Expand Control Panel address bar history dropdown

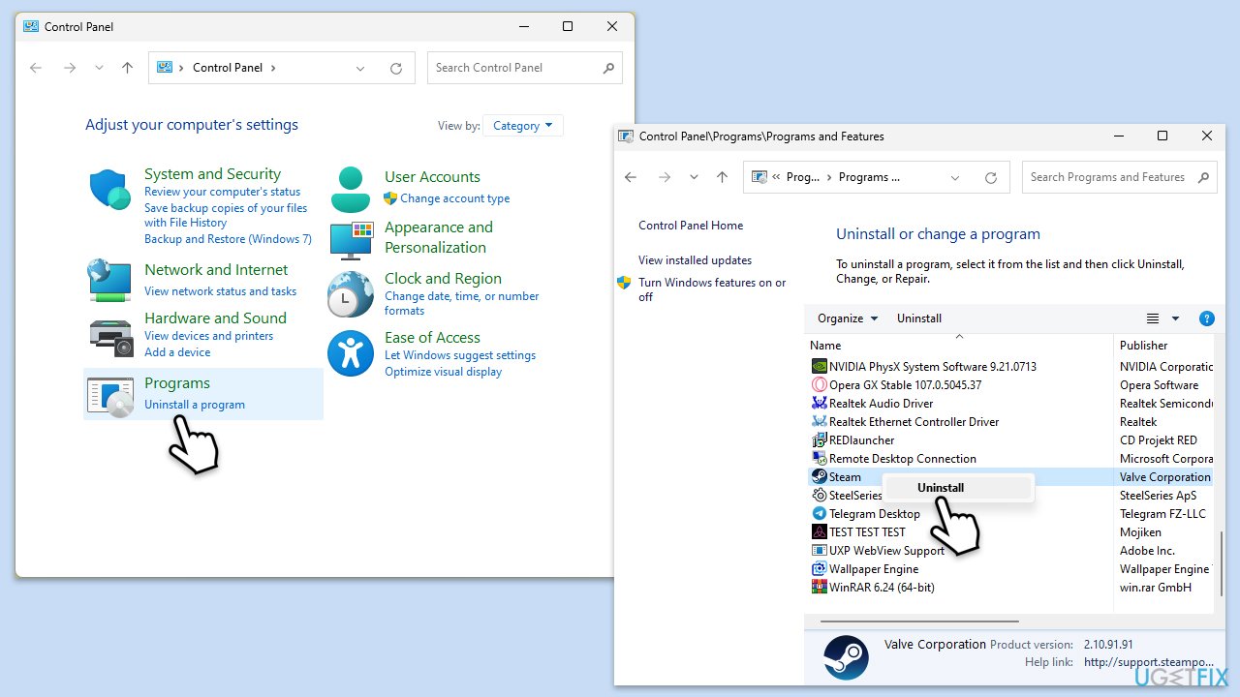(360, 68)
